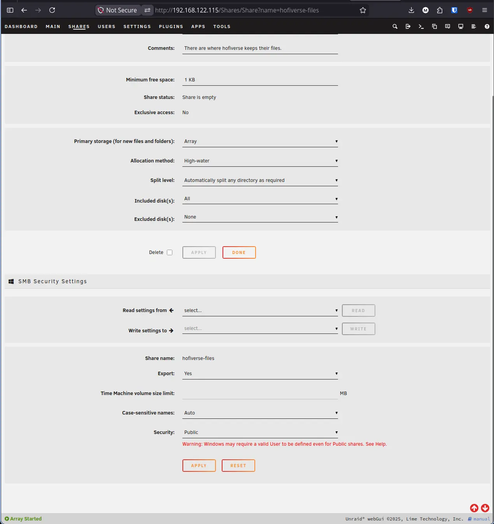Click the orange Done button
The width and height of the screenshot is (494, 524).
(x=239, y=252)
